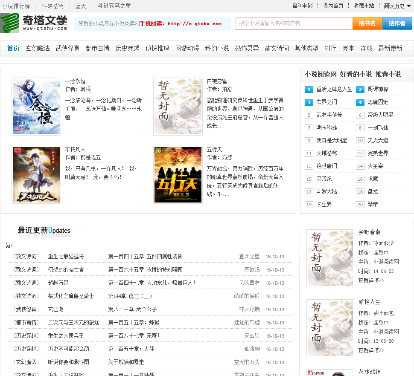Go to the 排行 page
414x376 pixels.
tap(330, 48)
